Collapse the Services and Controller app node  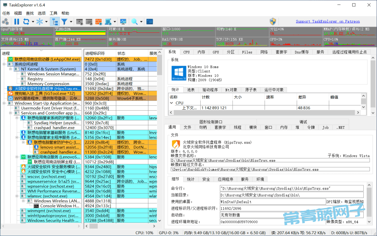[x=10, y=113]
